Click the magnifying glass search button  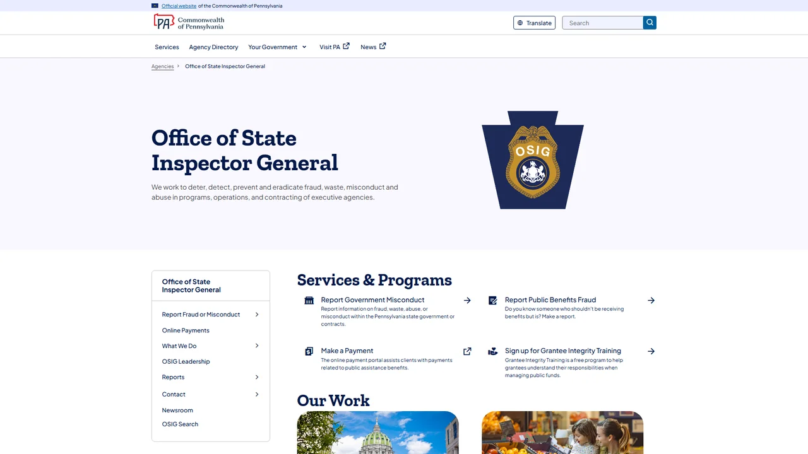click(650, 23)
